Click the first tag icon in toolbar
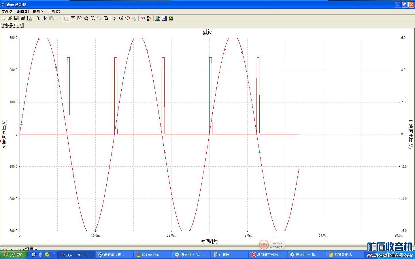Image resolution: width=415 pixels, height=259 pixels. (x=114, y=18)
